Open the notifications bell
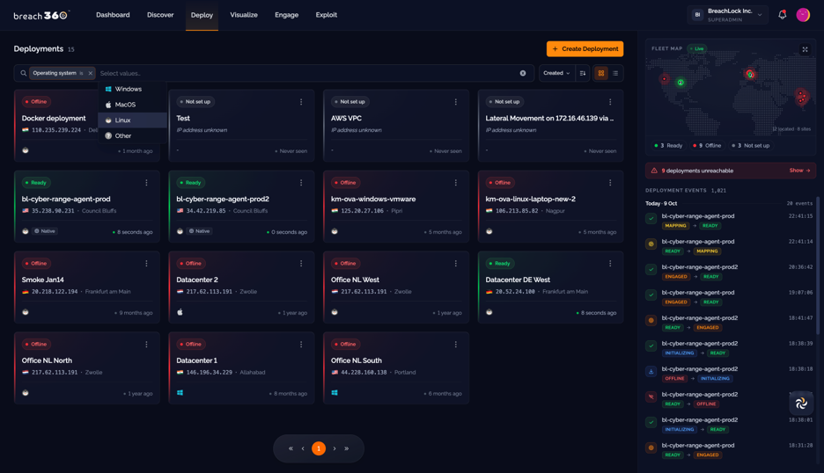 (782, 15)
